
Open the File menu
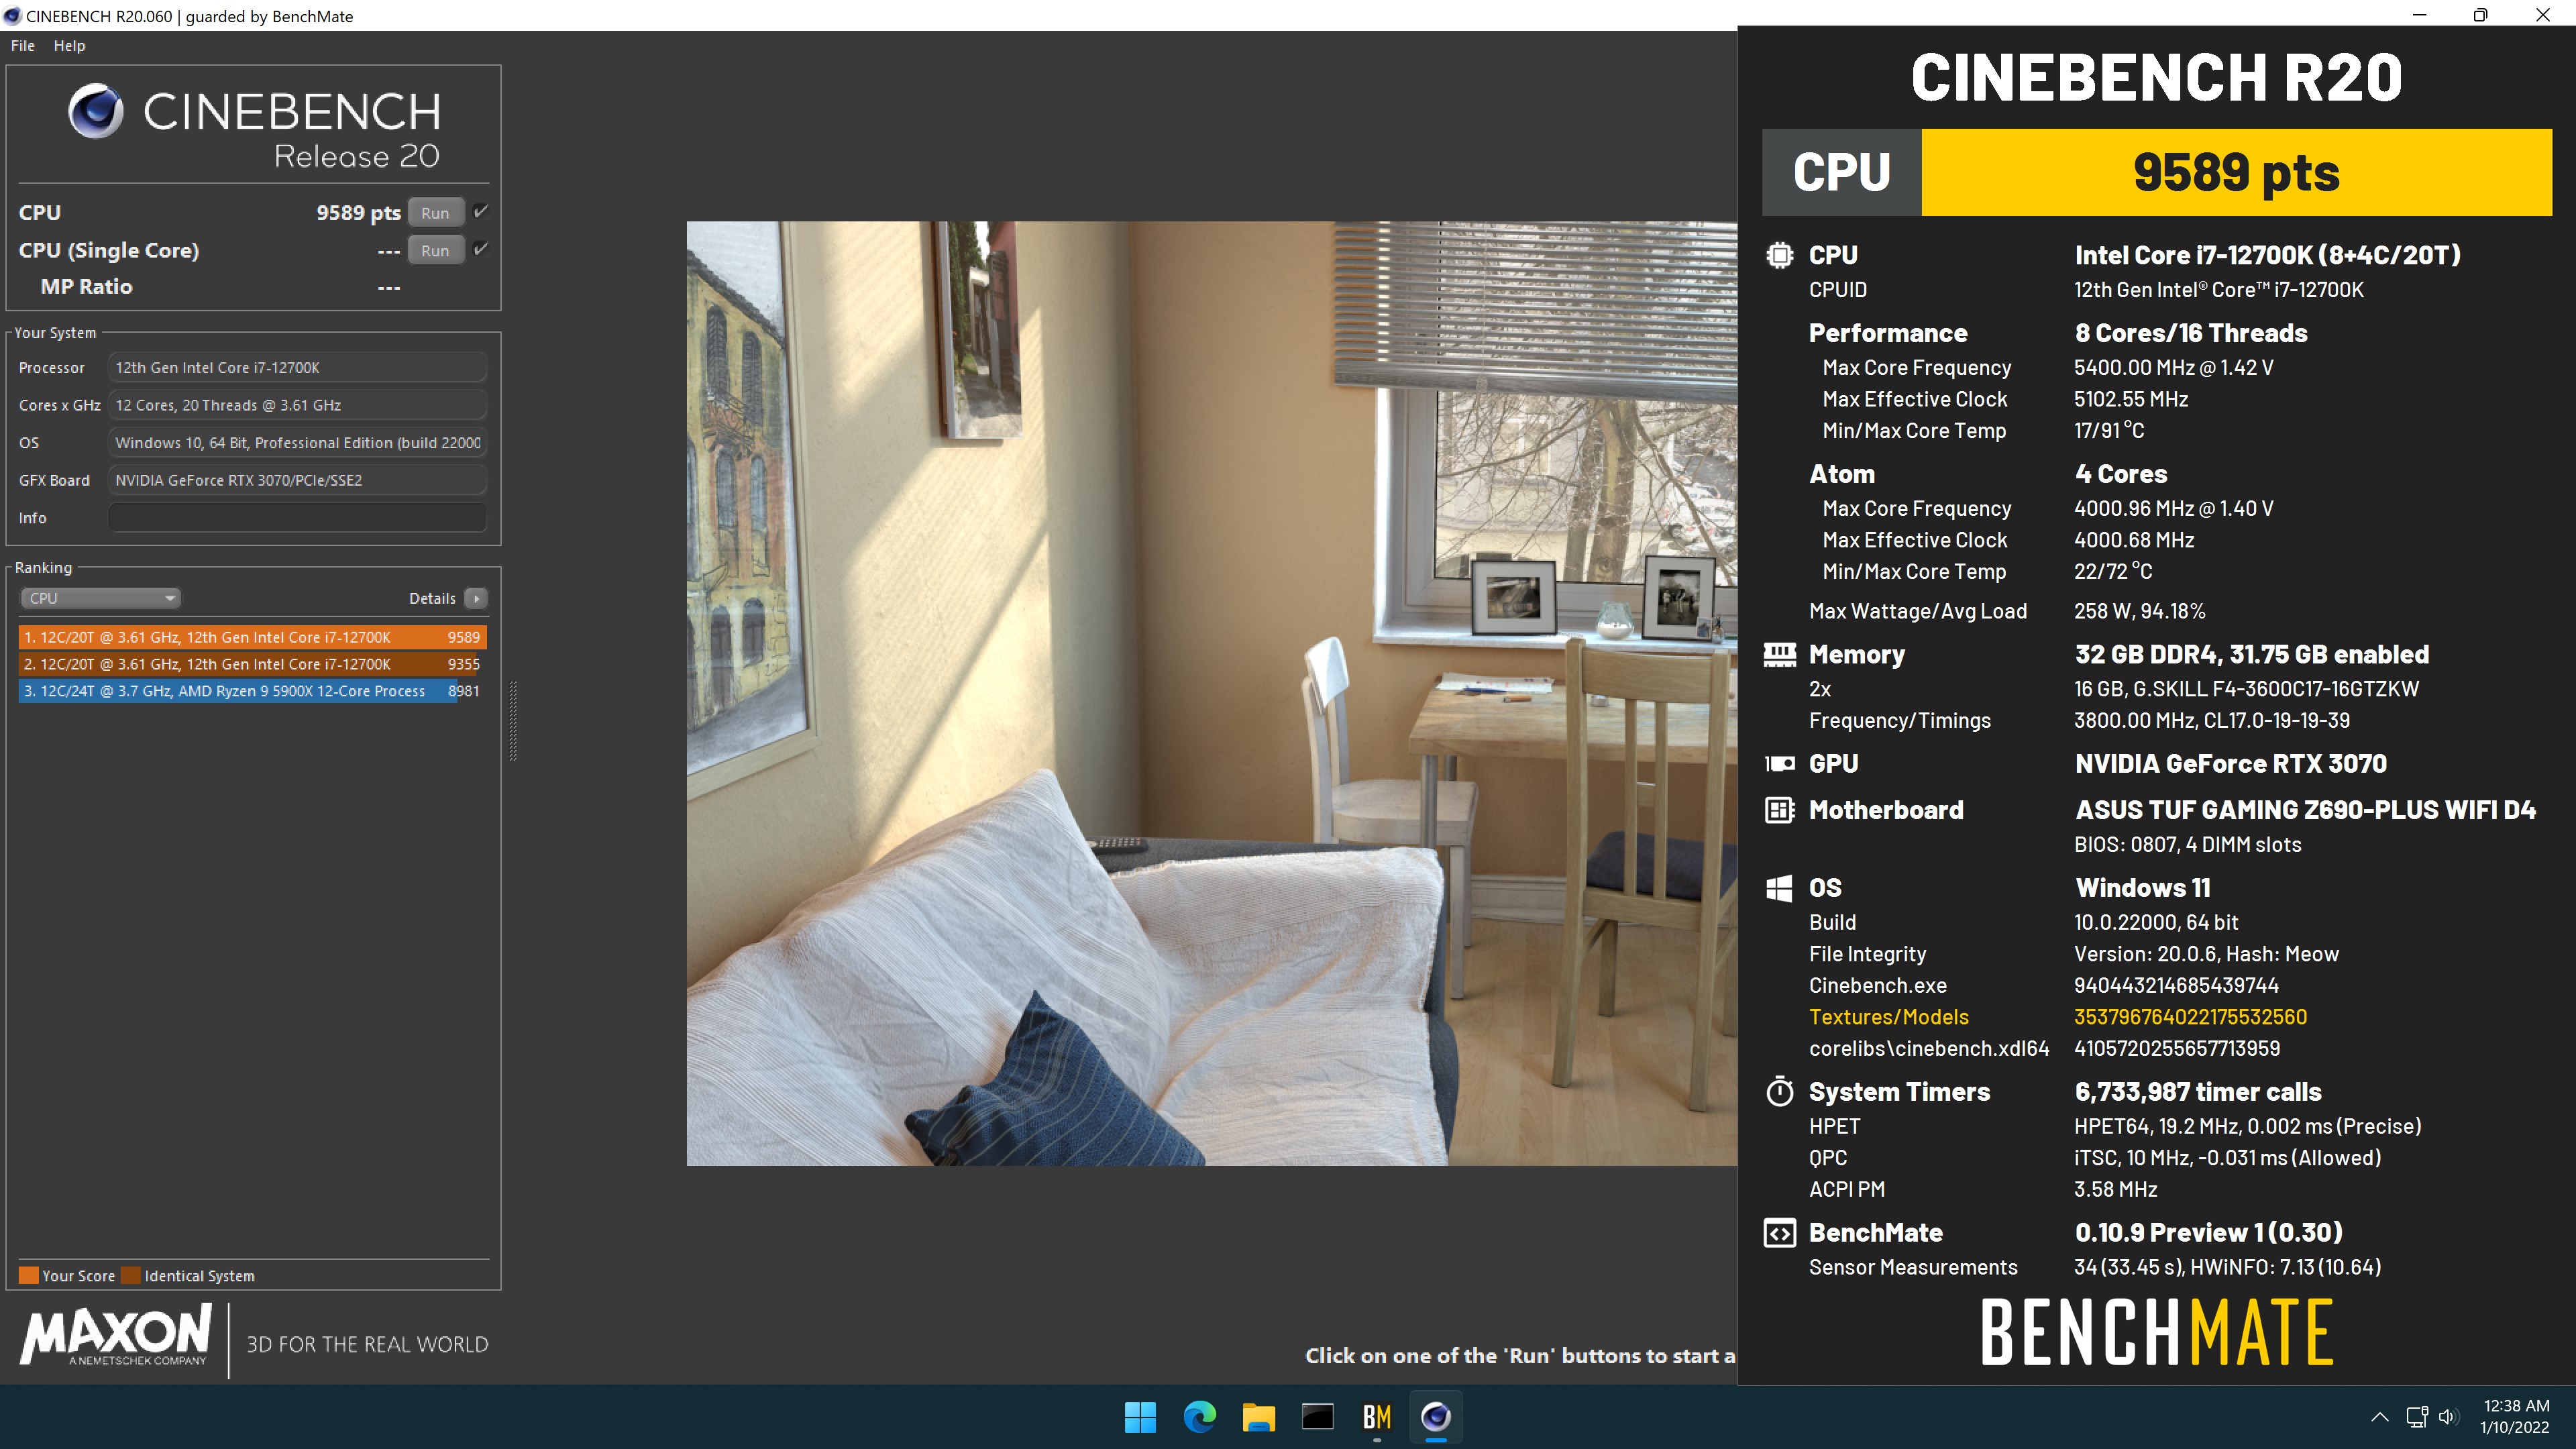(x=22, y=46)
